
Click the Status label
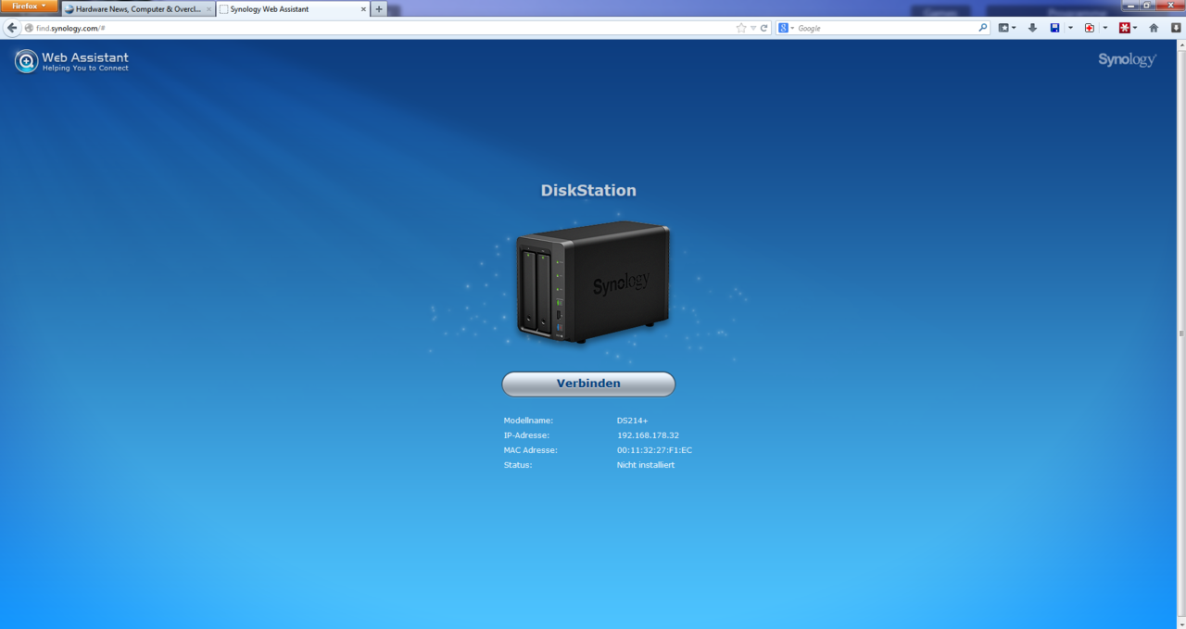(x=518, y=465)
